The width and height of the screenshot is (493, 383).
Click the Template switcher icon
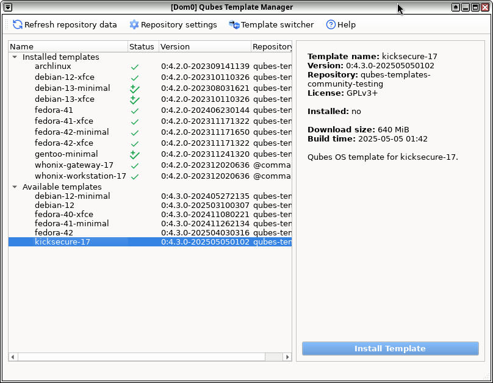pyautogui.click(x=234, y=24)
